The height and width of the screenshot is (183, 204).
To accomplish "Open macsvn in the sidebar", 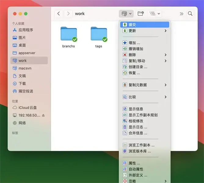I will [x=29, y=68].
